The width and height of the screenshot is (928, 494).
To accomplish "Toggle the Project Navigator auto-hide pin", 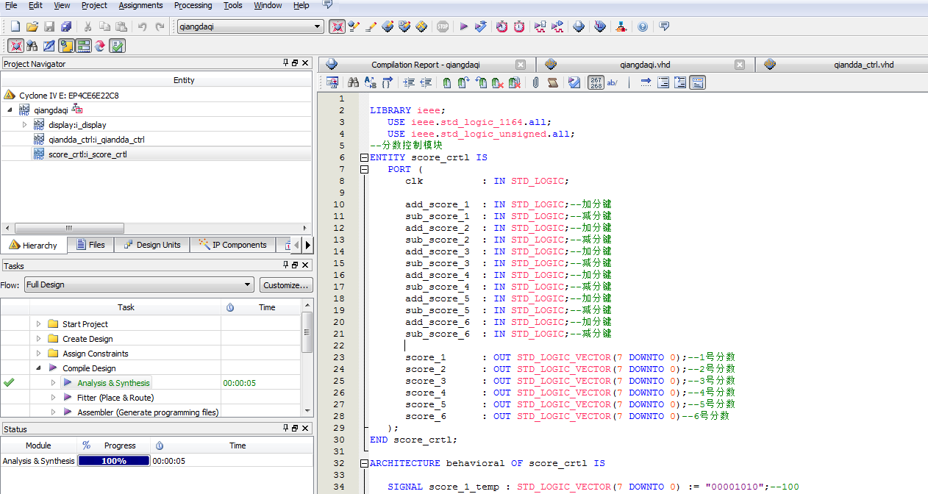I will point(286,63).
